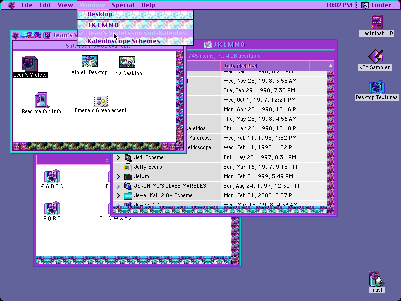Open the Apple menu flower icon
Viewport: 401px width, 301px height.
(11, 5)
